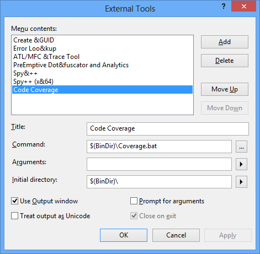Click the empty Arguments field
Screen dimensions: 260x254
(159, 164)
